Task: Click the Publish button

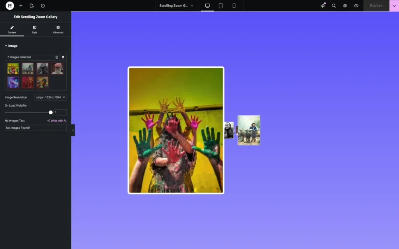Action: [376, 5]
